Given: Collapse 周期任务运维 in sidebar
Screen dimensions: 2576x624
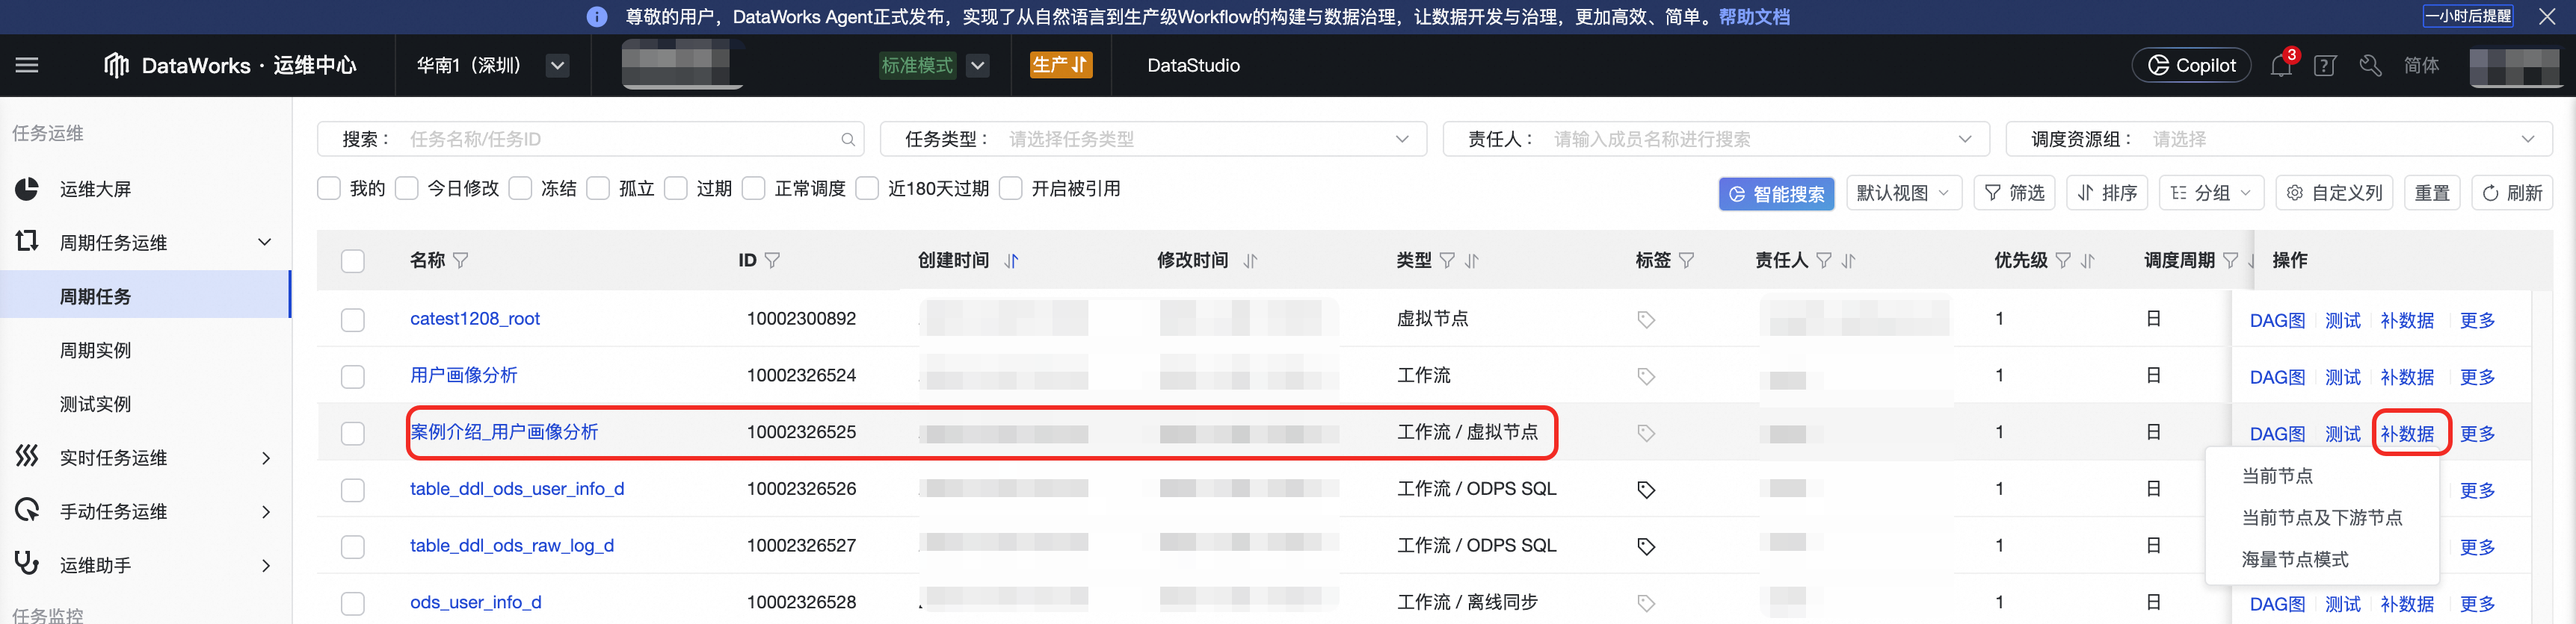Looking at the screenshot, I should tap(264, 243).
